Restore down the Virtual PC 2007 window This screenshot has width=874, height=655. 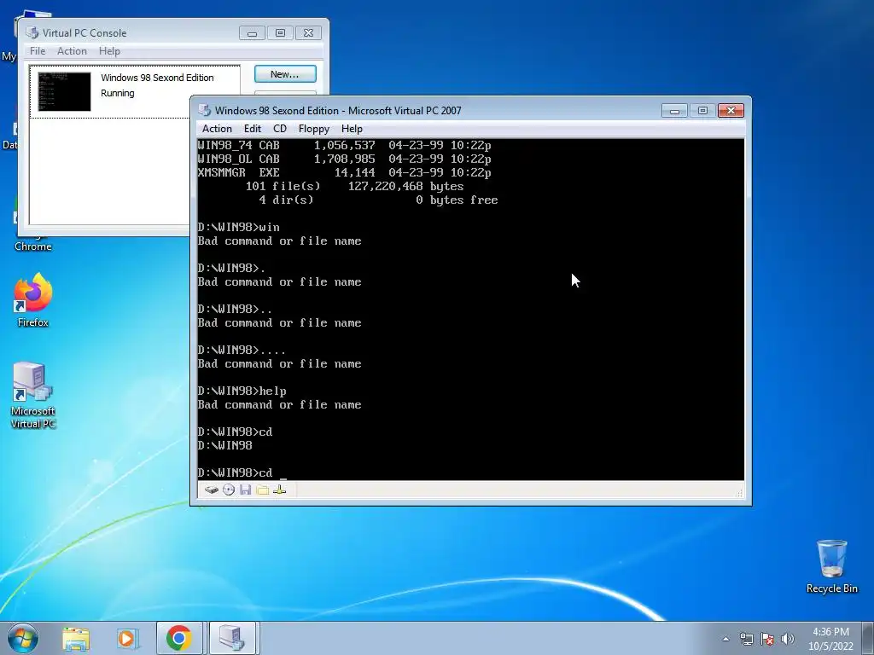pos(702,111)
